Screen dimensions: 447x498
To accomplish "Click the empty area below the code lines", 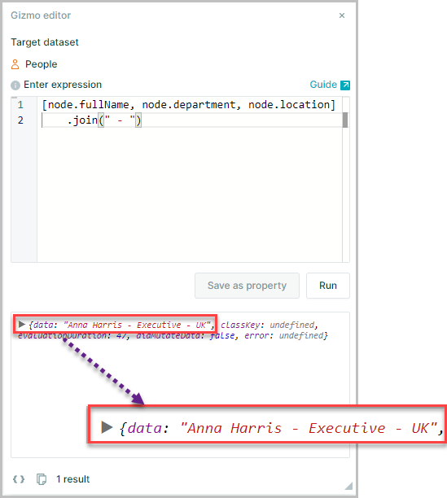I will pyautogui.click(x=190, y=194).
